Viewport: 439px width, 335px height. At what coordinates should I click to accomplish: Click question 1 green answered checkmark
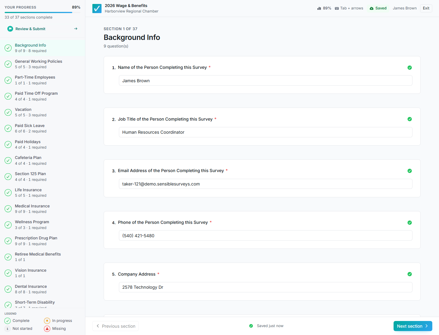(x=410, y=68)
